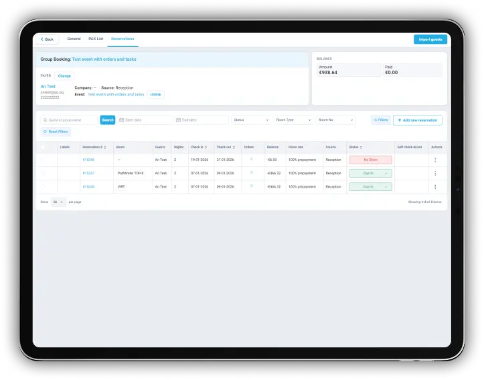The width and height of the screenshot is (484, 380).
Task: Unlink the event from booking
Action: [155, 95]
